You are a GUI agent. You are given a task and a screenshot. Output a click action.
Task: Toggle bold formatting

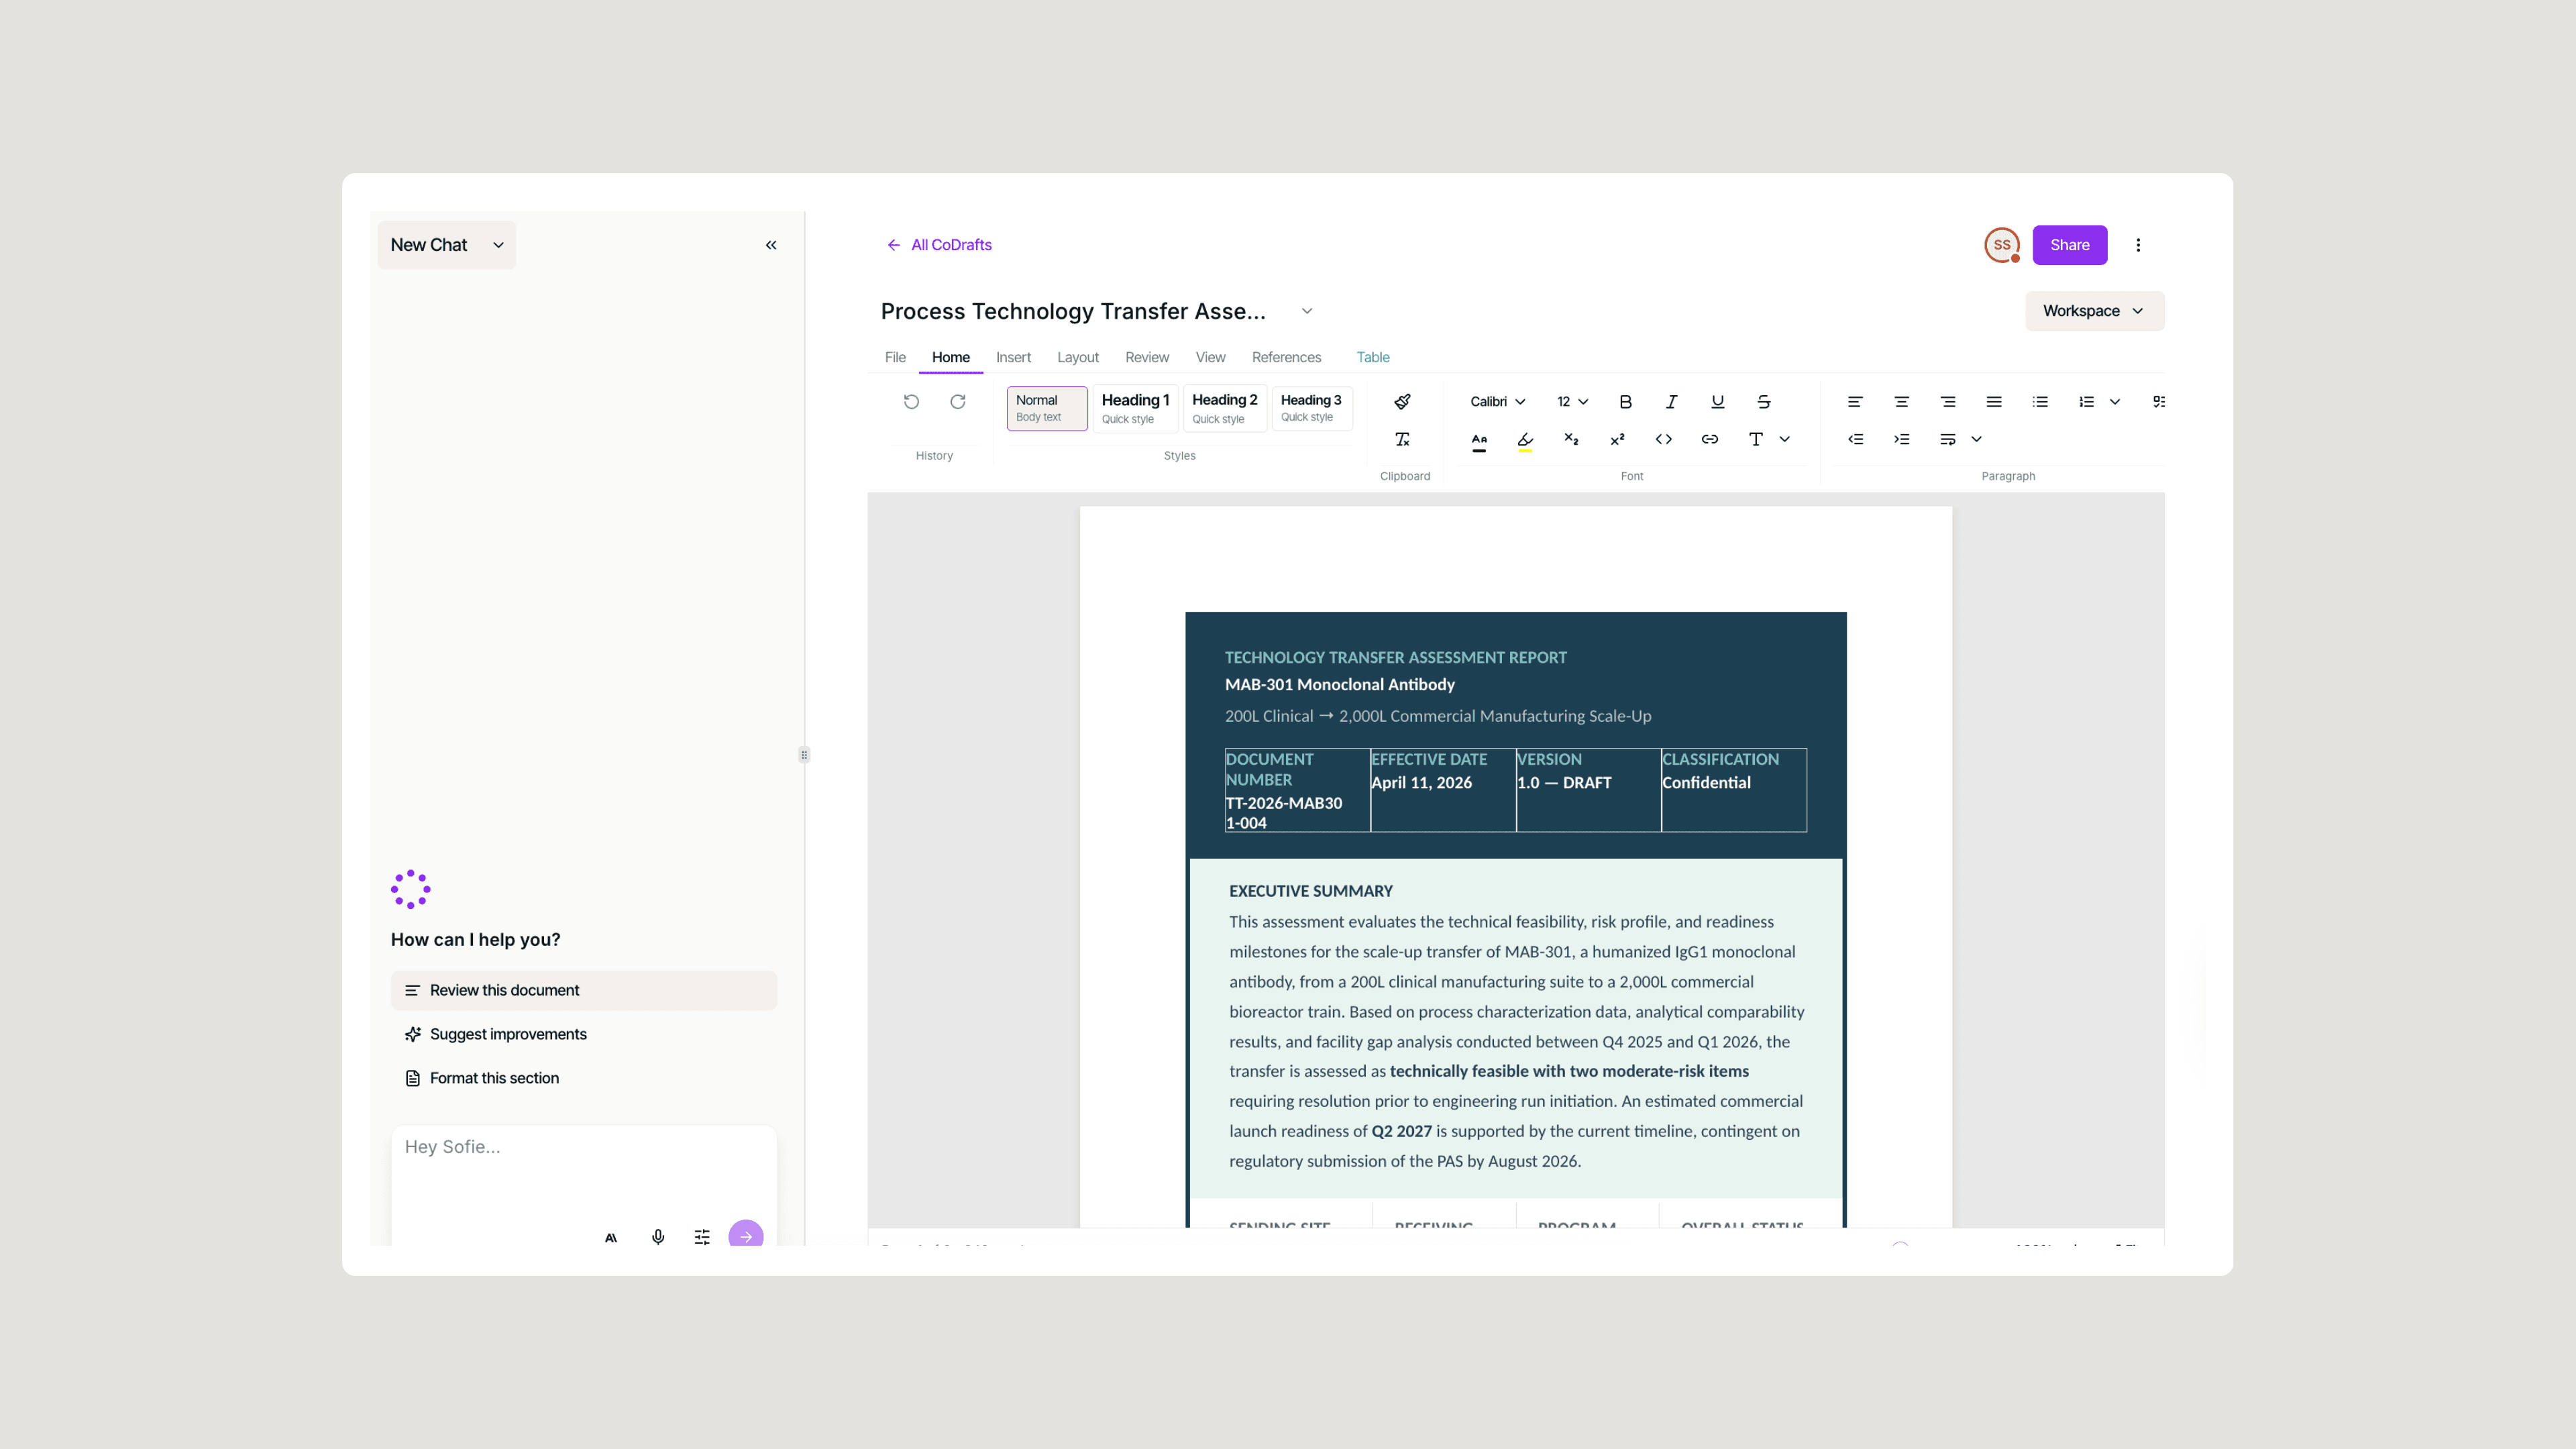(x=1625, y=401)
